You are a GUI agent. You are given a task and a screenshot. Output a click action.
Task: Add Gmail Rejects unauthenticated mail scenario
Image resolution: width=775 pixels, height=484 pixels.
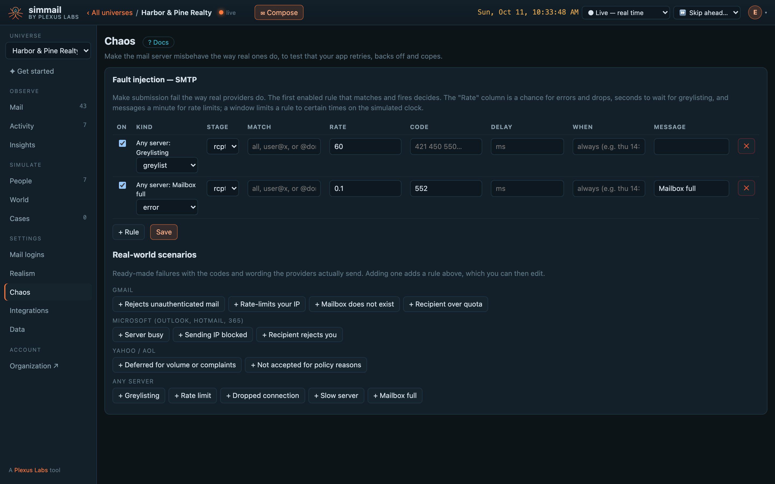(168, 304)
